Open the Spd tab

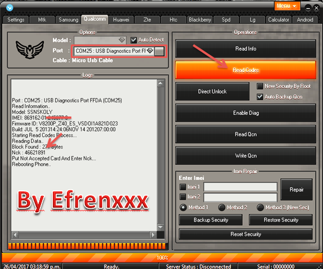point(226,20)
